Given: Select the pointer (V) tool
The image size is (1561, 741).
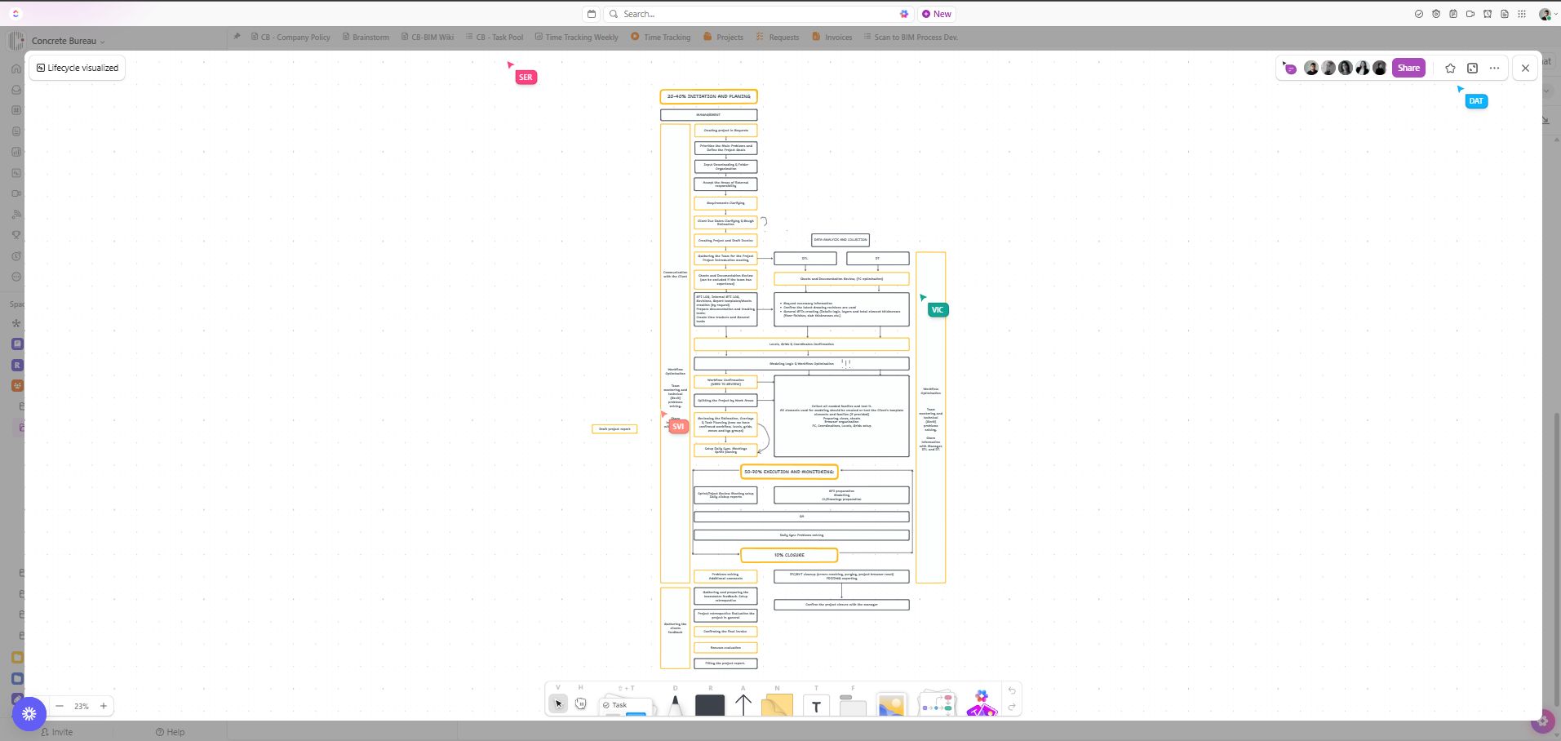Looking at the screenshot, I should (558, 703).
